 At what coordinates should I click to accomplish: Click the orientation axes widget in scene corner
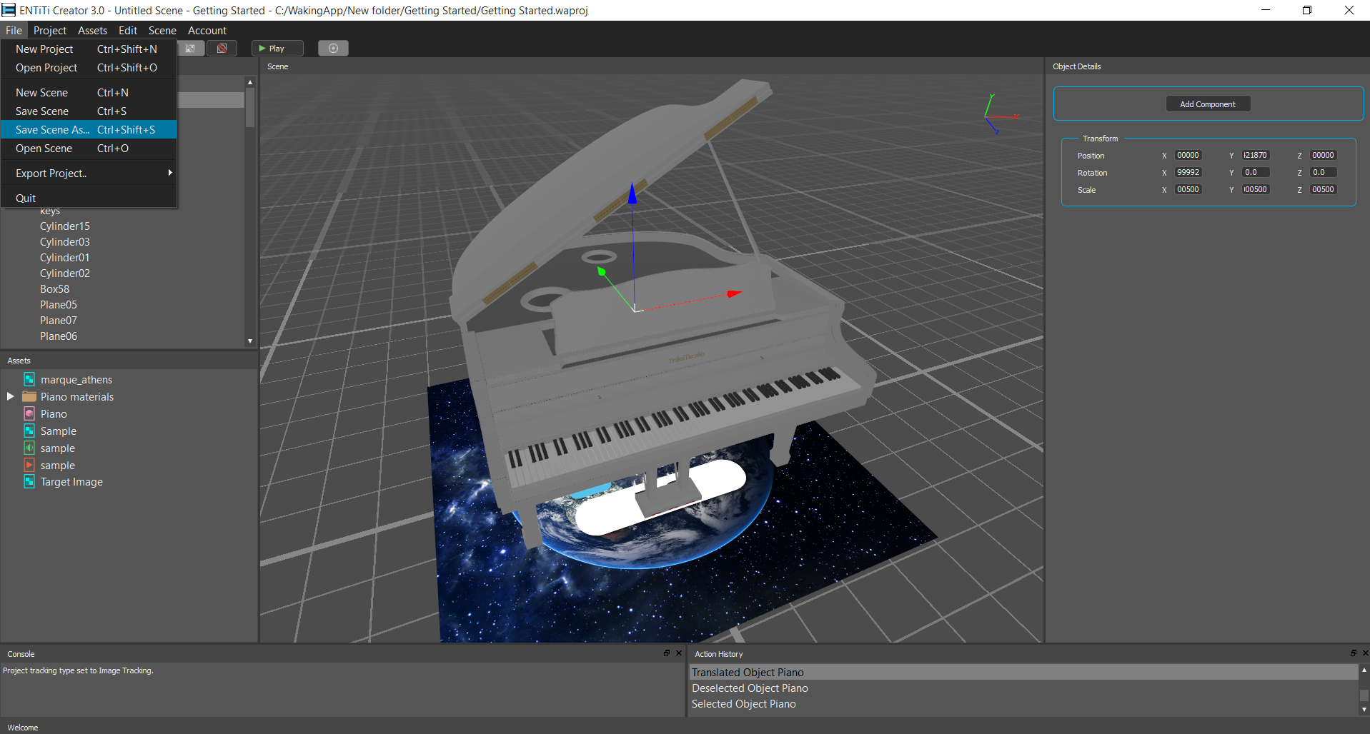pyautogui.click(x=1000, y=114)
